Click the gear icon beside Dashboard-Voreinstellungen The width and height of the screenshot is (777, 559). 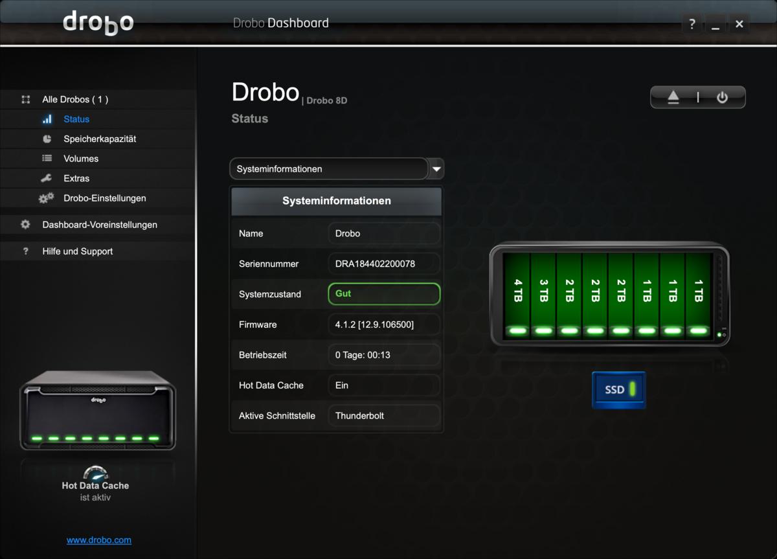[25, 225]
